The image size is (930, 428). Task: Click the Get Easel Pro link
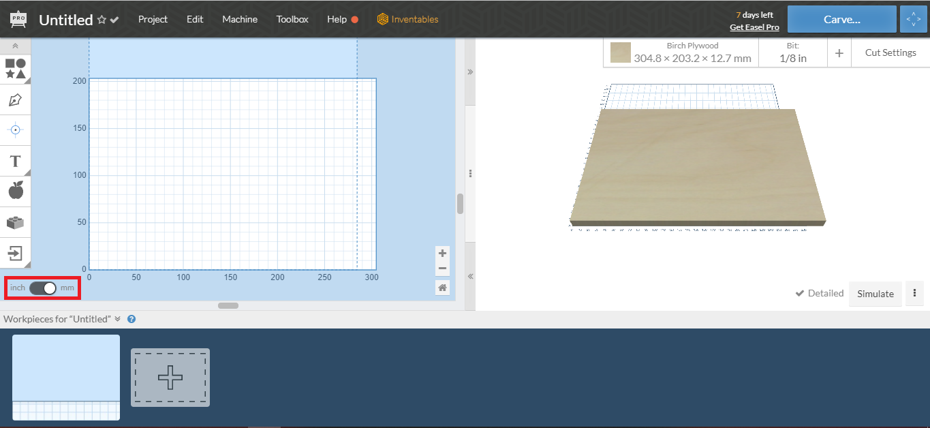coord(754,27)
